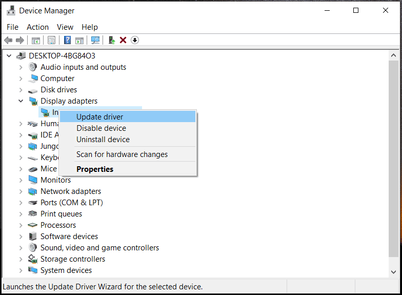Click the vertical scrollbar down arrow

click(x=393, y=272)
